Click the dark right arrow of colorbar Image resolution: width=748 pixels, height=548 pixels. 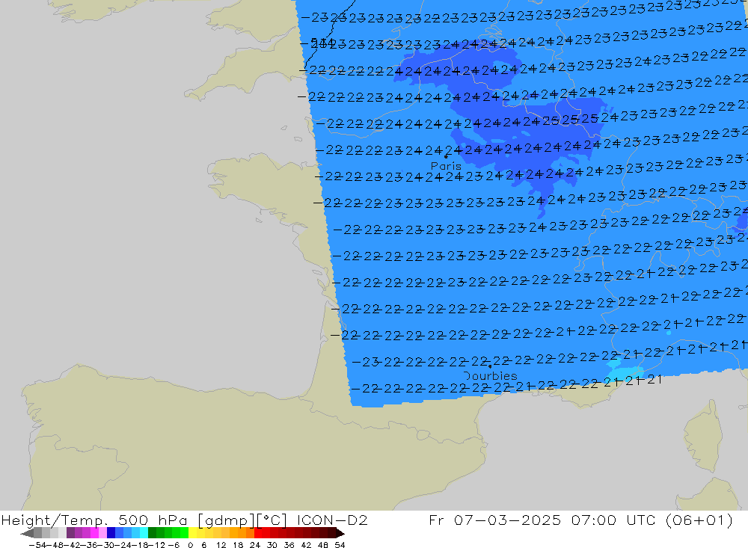(339, 533)
